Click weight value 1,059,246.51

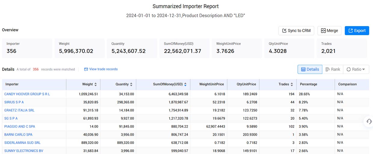click(x=88, y=94)
